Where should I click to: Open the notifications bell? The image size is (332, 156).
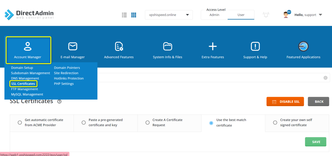coord(266,15)
